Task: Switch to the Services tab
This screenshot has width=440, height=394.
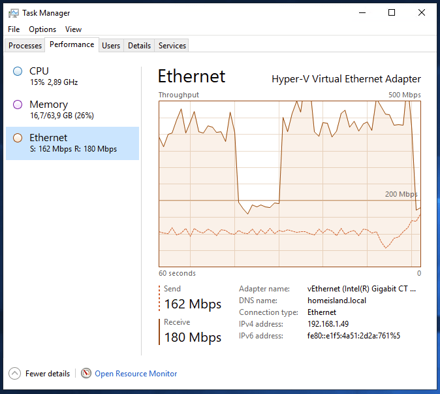Action: click(x=172, y=46)
